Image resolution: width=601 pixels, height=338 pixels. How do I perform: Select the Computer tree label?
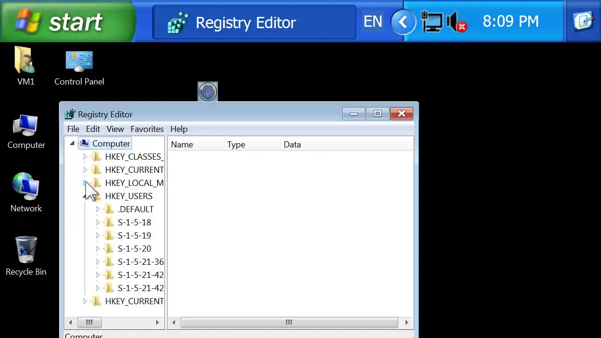[x=111, y=144]
